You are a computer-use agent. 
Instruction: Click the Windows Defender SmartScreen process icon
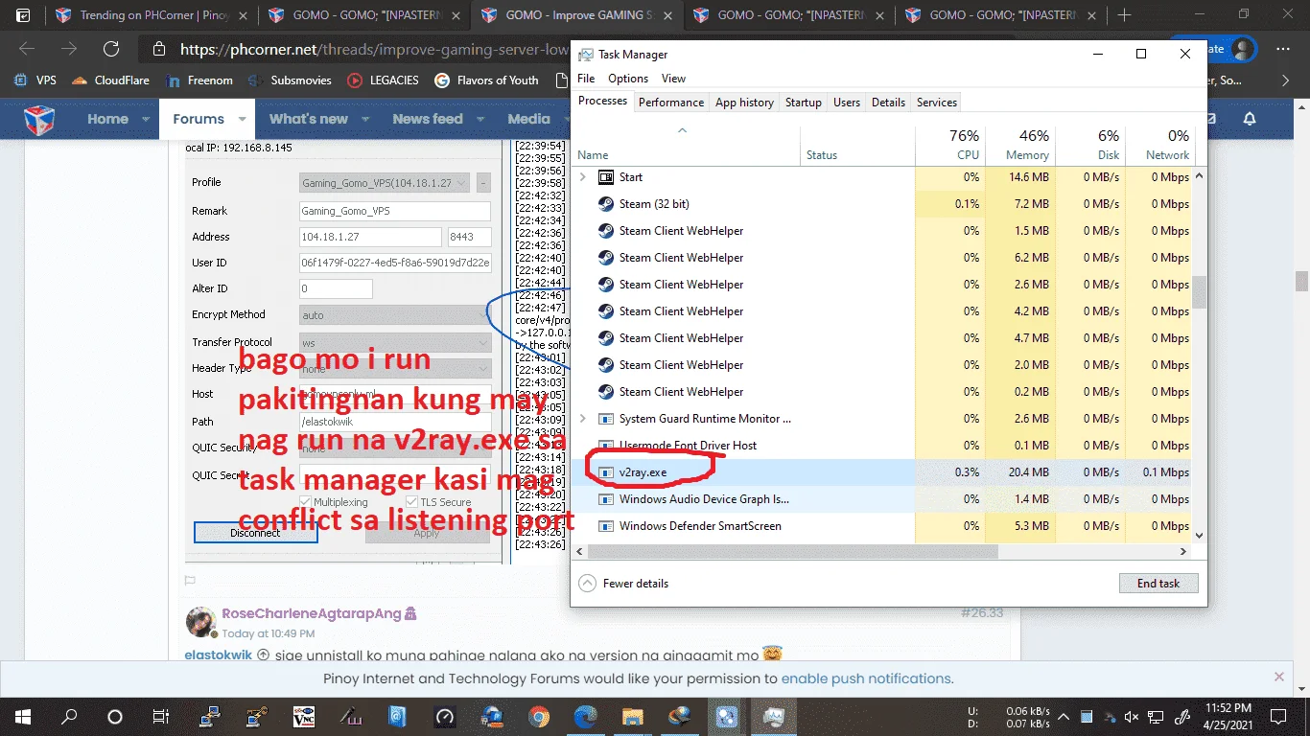pyautogui.click(x=606, y=526)
